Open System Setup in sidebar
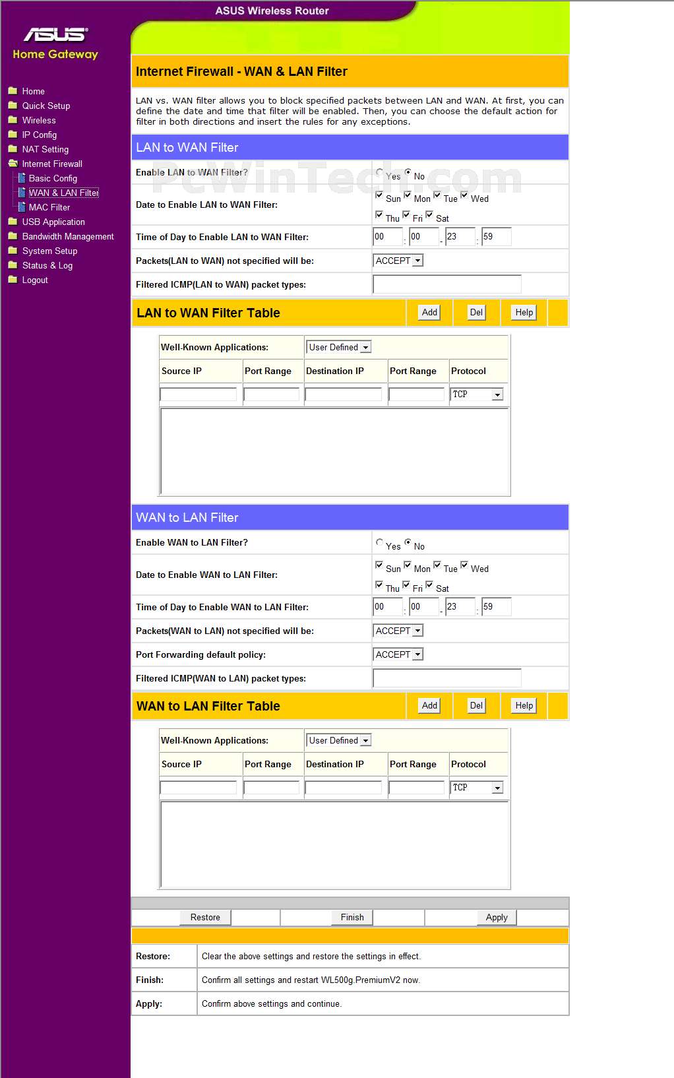Image resolution: width=674 pixels, height=1078 pixels. coord(49,251)
